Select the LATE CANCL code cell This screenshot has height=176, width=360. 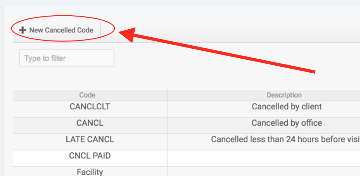pos(90,139)
